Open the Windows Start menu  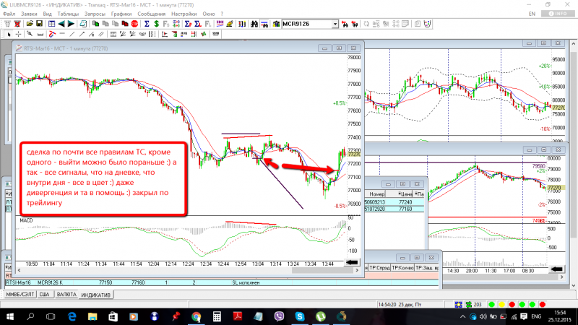10,316
